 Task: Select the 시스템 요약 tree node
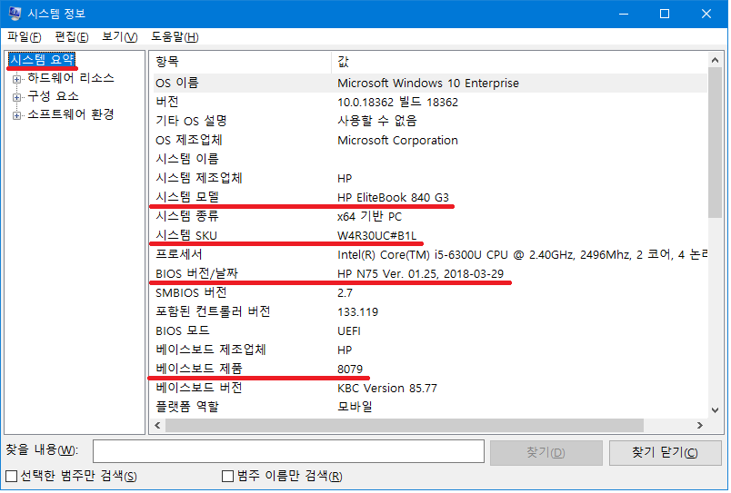[42, 60]
